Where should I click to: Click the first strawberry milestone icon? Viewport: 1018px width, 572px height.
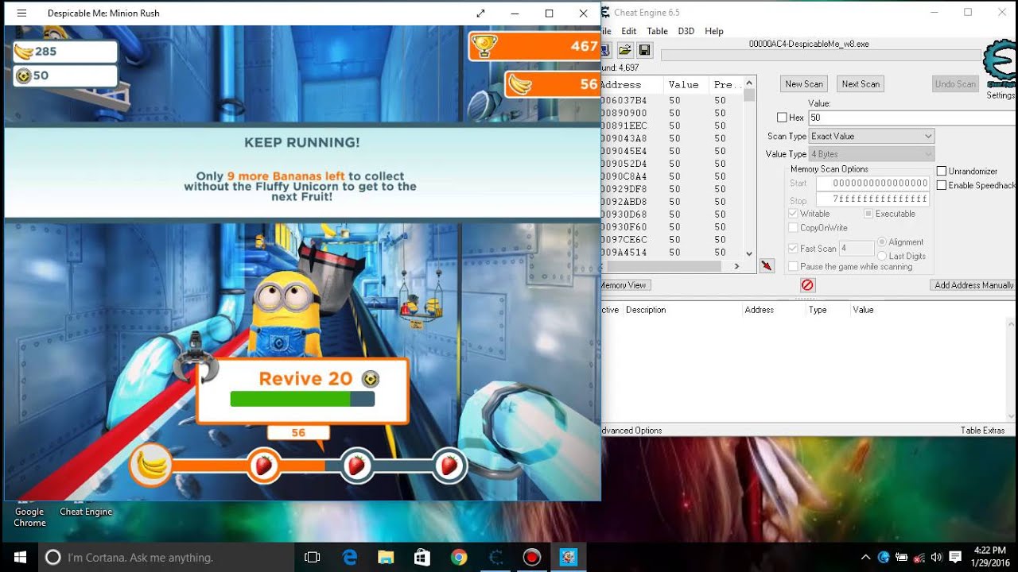click(263, 465)
